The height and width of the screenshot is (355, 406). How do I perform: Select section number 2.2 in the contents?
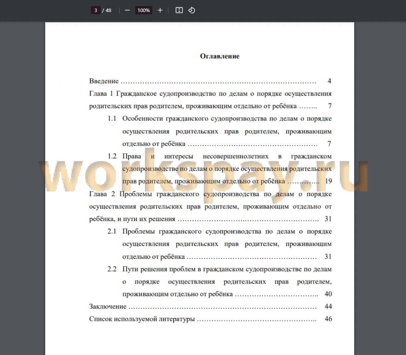[112, 269]
